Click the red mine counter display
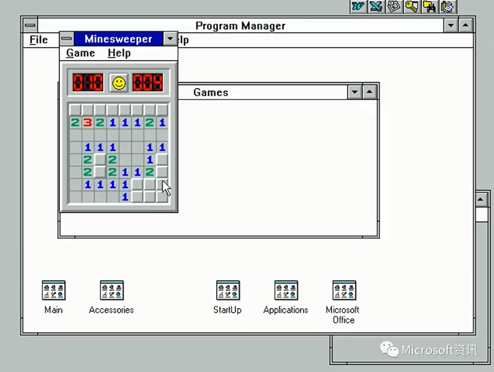This screenshot has height=372, width=494. pos(88,83)
